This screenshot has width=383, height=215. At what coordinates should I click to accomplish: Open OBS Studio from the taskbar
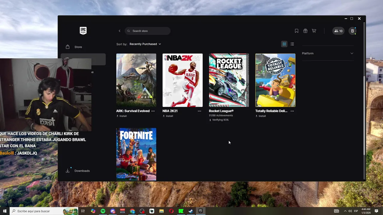142,211
